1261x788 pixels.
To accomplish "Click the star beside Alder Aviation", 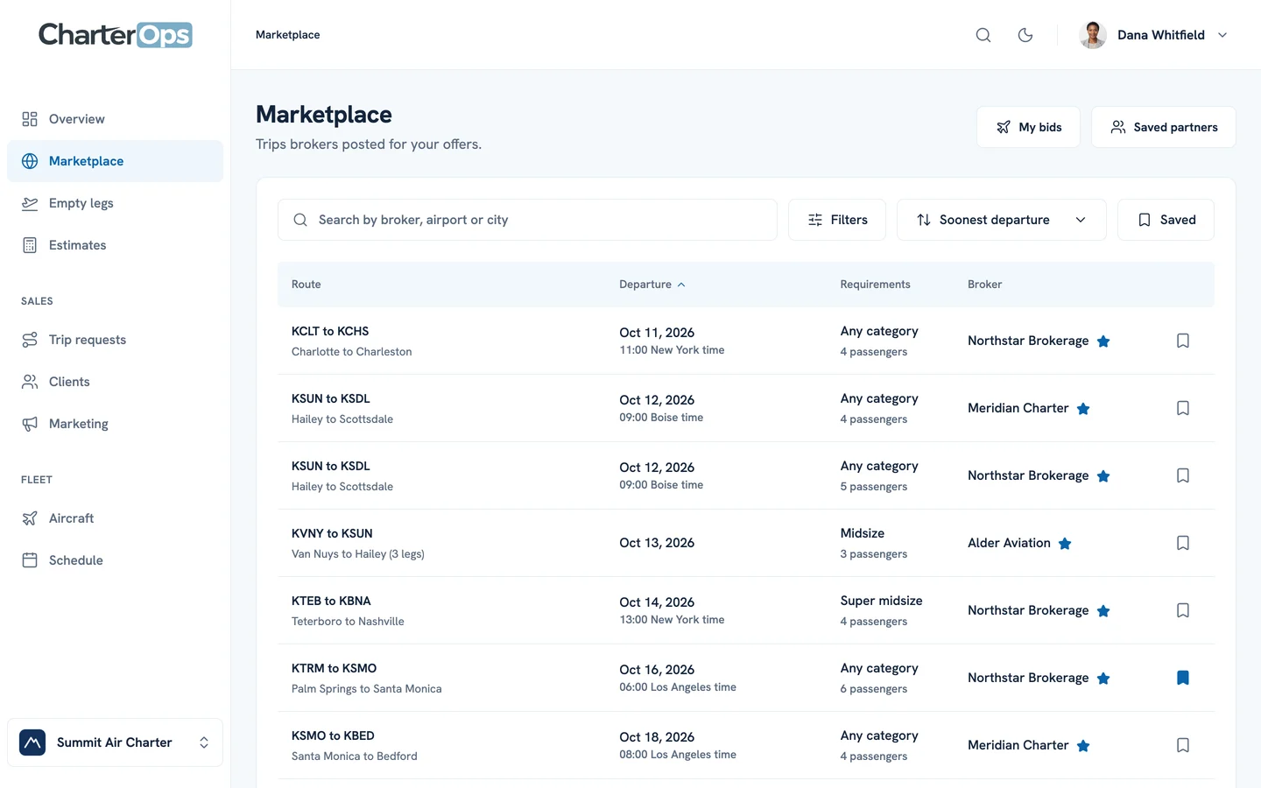I will pyautogui.click(x=1065, y=544).
